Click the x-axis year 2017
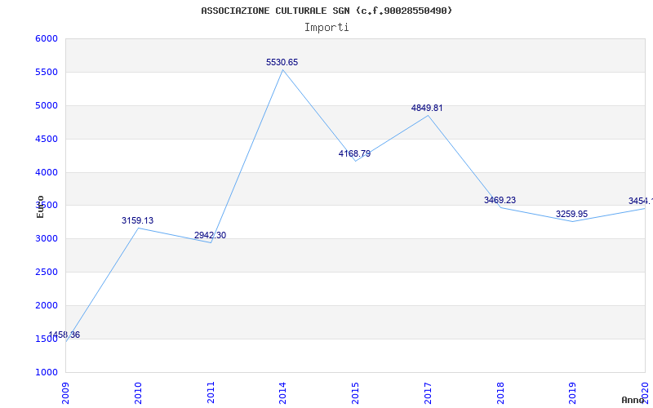Screen dimensions: 653x408 (428, 393)
